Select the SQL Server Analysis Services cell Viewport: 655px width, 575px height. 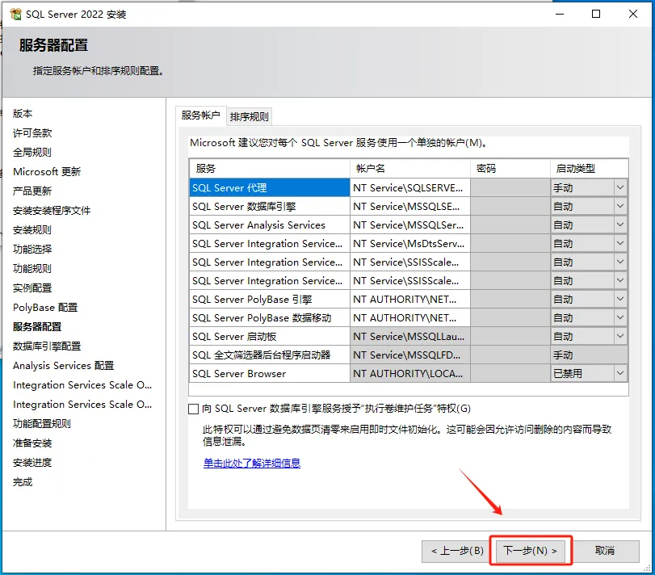tap(270, 225)
